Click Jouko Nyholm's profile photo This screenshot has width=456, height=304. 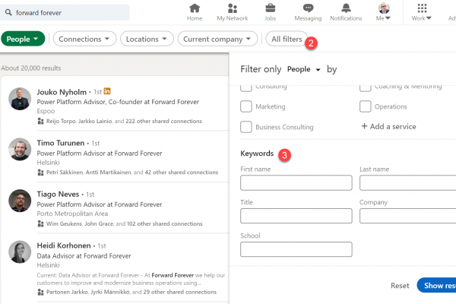pyautogui.click(x=20, y=99)
